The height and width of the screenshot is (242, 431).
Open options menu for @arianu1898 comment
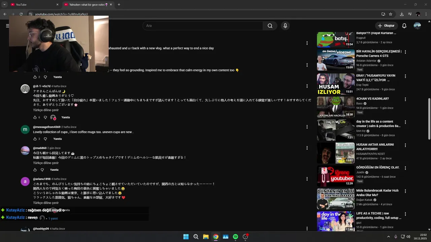point(307,179)
